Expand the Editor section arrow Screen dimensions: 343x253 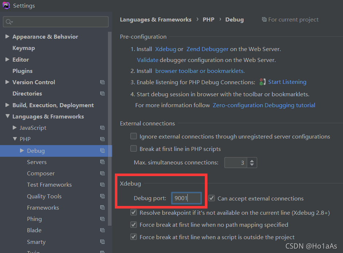pos(7,59)
